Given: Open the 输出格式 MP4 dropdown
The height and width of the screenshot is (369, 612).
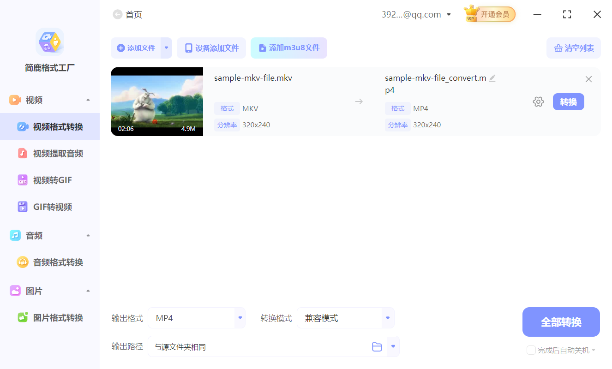Looking at the screenshot, I should 240,318.
